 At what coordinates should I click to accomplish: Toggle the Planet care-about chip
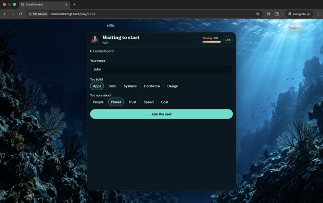pos(116,102)
